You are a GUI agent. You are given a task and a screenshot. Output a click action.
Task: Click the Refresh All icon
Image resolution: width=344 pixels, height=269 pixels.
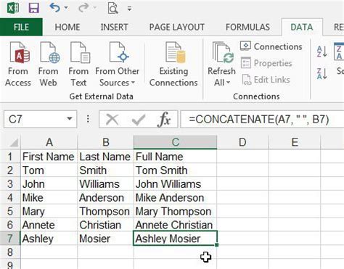tap(222, 52)
